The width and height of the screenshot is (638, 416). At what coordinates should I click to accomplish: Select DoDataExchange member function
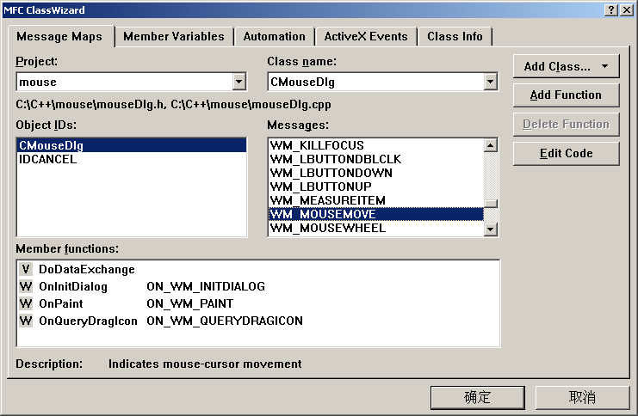tap(86, 269)
